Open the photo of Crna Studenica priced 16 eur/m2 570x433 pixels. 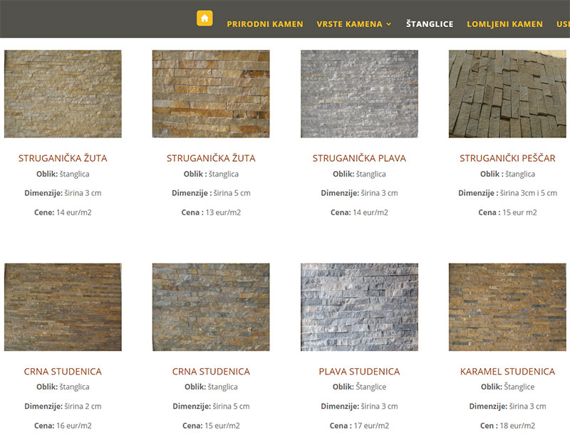pyautogui.click(x=63, y=307)
